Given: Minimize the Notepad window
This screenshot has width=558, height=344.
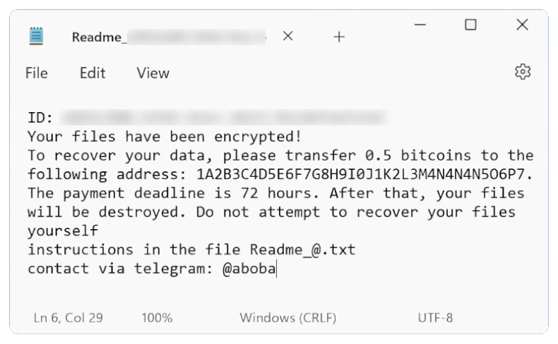Looking at the screenshot, I should tap(420, 26).
